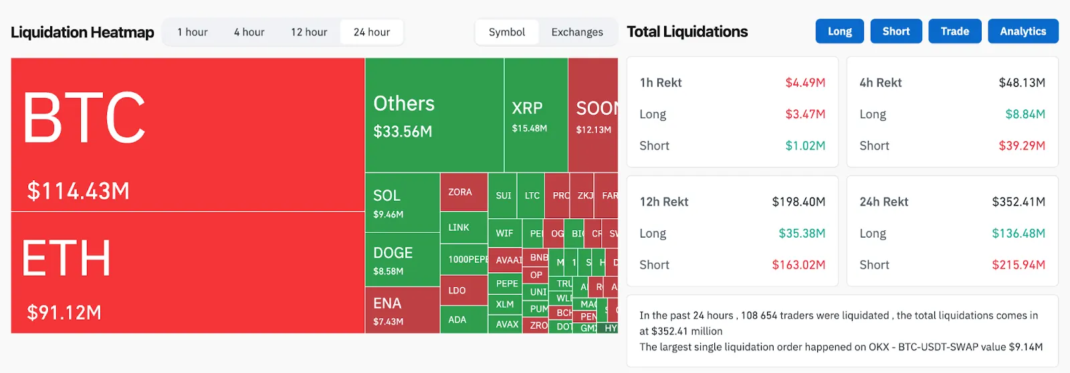Select the 1 hour timeframe tab
This screenshot has width=1070, height=373.
pos(193,32)
